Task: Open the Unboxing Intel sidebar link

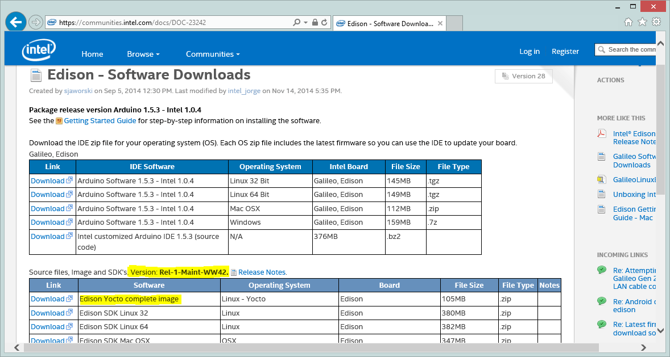Action: (x=634, y=195)
